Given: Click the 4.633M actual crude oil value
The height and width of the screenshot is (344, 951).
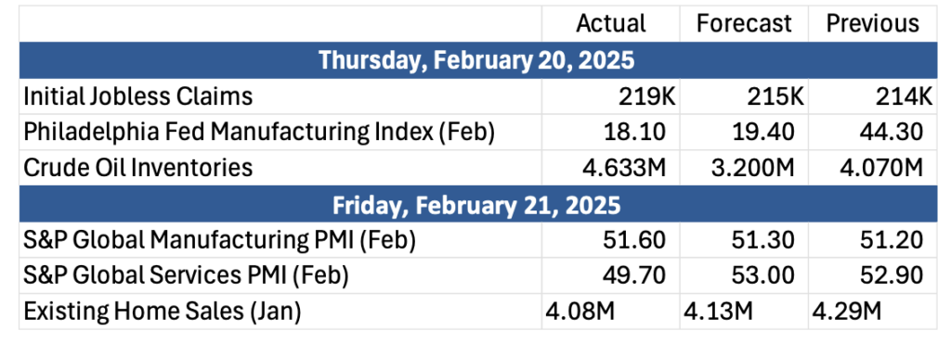Looking at the screenshot, I should (x=621, y=168).
